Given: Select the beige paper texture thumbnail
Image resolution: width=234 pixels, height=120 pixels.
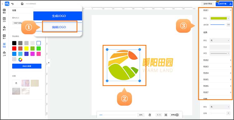Looking at the screenshot, I should tap(35, 83).
